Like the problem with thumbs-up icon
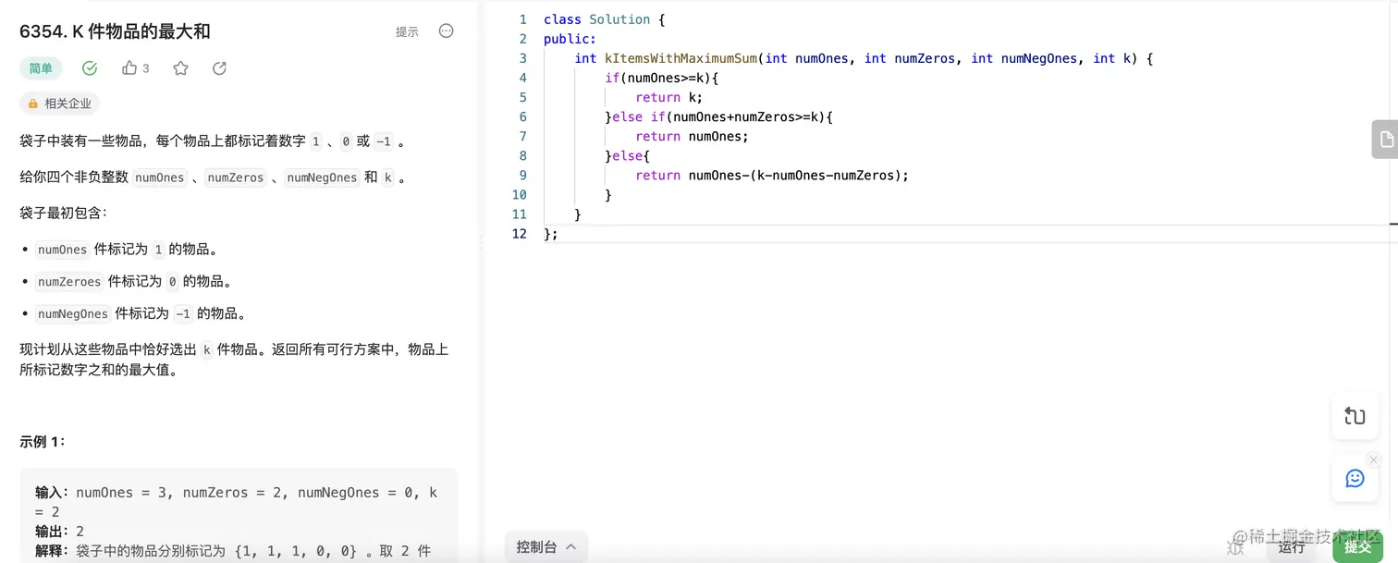1398x563 pixels. tap(129, 68)
